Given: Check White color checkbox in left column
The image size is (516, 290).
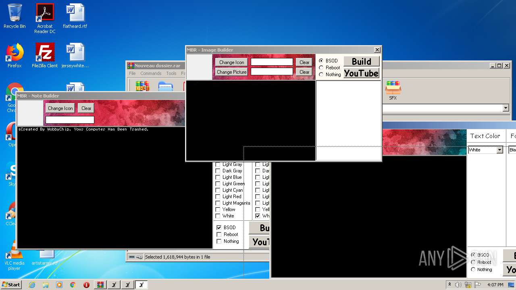Looking at the screenshot, I should coord(218,216).
